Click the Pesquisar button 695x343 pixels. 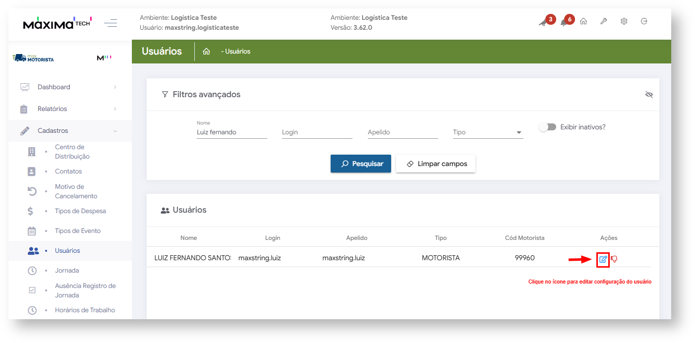point(360,164)
